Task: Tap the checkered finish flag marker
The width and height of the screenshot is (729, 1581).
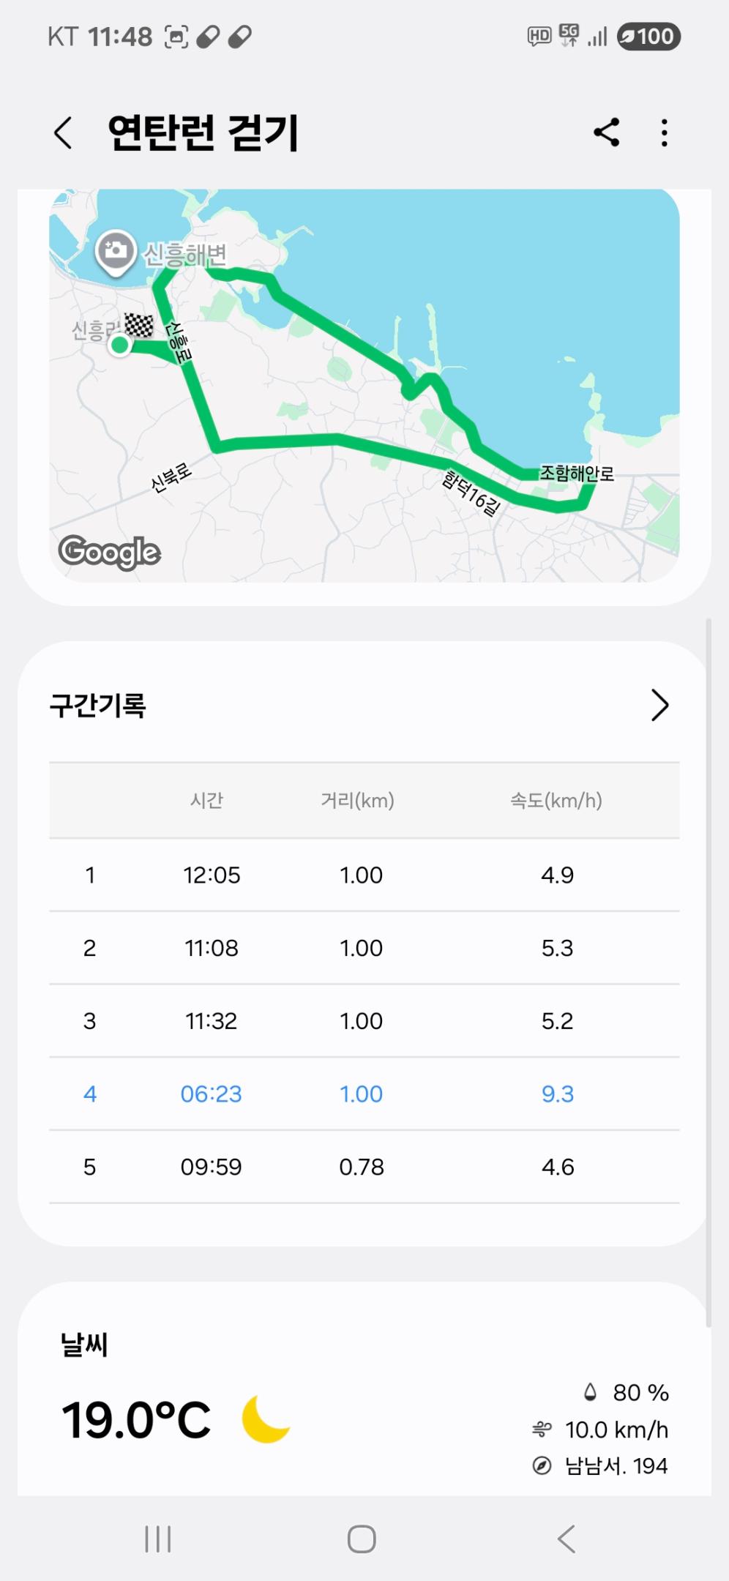Action: [x=139, y=324]
